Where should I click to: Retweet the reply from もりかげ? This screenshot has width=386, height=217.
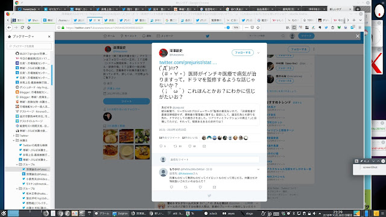186,187
